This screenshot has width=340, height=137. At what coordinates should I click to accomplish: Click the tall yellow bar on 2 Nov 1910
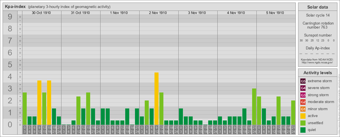pyautogui.click(x=156, y=99)
